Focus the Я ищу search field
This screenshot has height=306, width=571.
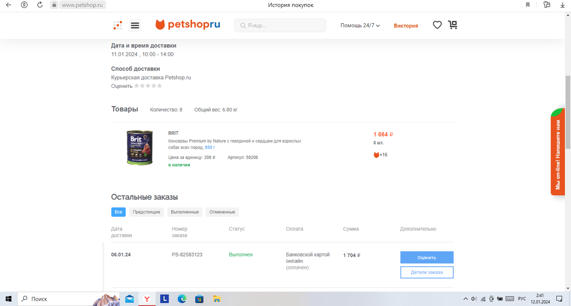[280, 25]
